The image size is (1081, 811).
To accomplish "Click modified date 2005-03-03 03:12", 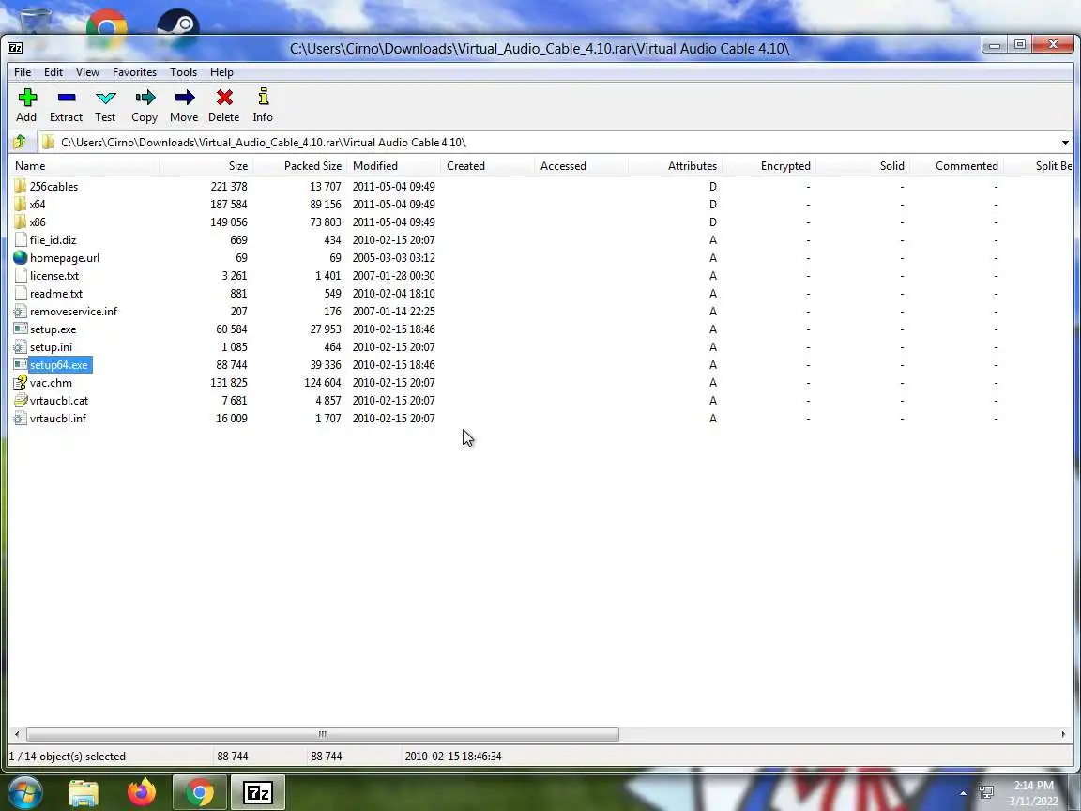I will [x=394, y=258].
